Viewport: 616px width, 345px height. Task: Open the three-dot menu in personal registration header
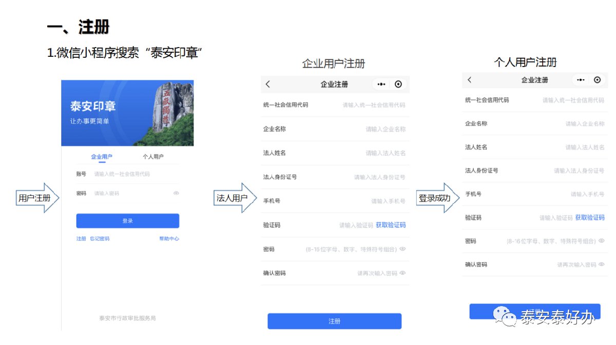[581, 80]
